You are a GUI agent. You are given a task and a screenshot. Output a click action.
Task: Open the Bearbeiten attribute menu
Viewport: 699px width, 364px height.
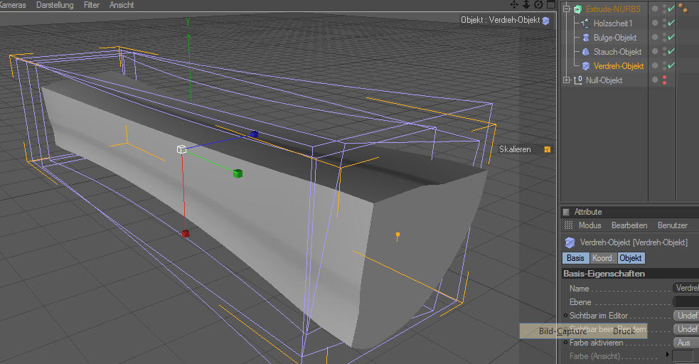tap(629, 225)
